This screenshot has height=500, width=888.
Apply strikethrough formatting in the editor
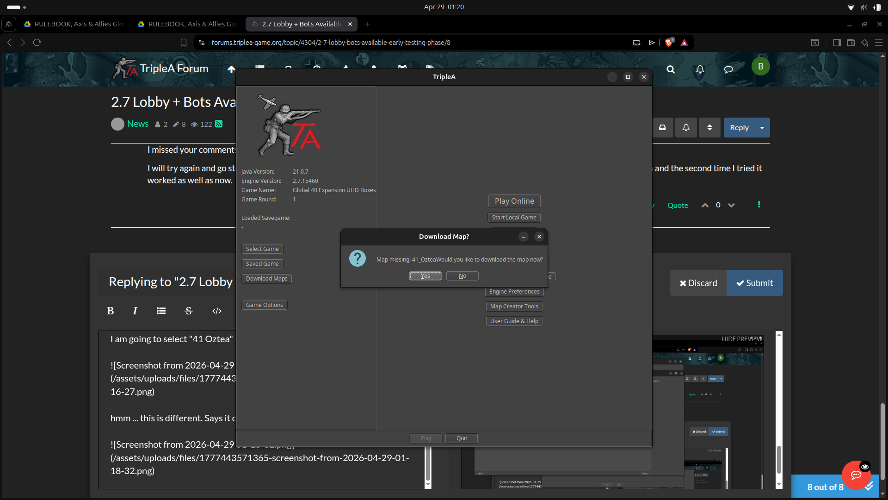point(188,311)
